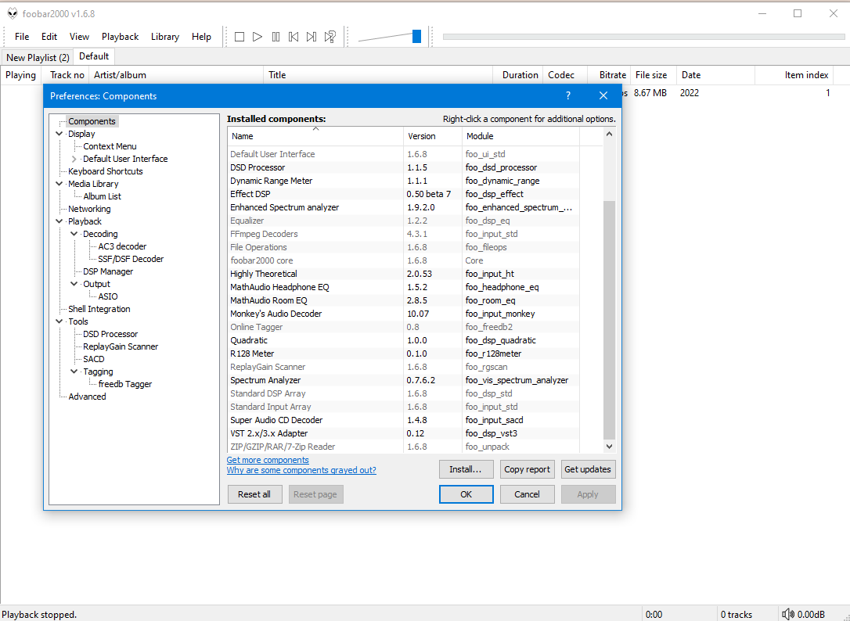Select AC3 decoder in preferences tree
The width and height of the screenshot is (850, 621).
point(122,246)
